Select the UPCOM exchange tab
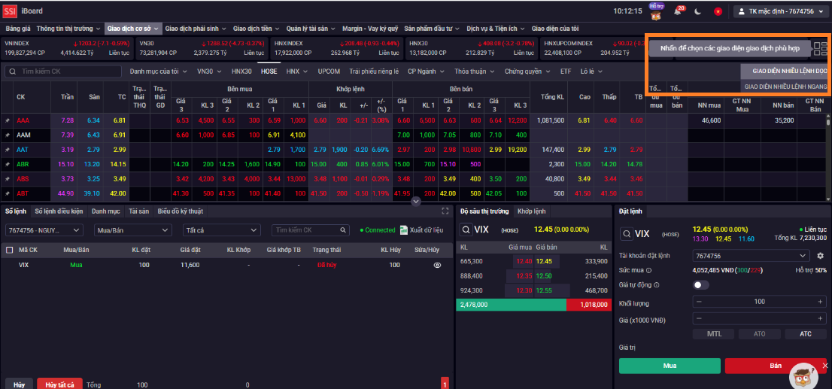 329,71
